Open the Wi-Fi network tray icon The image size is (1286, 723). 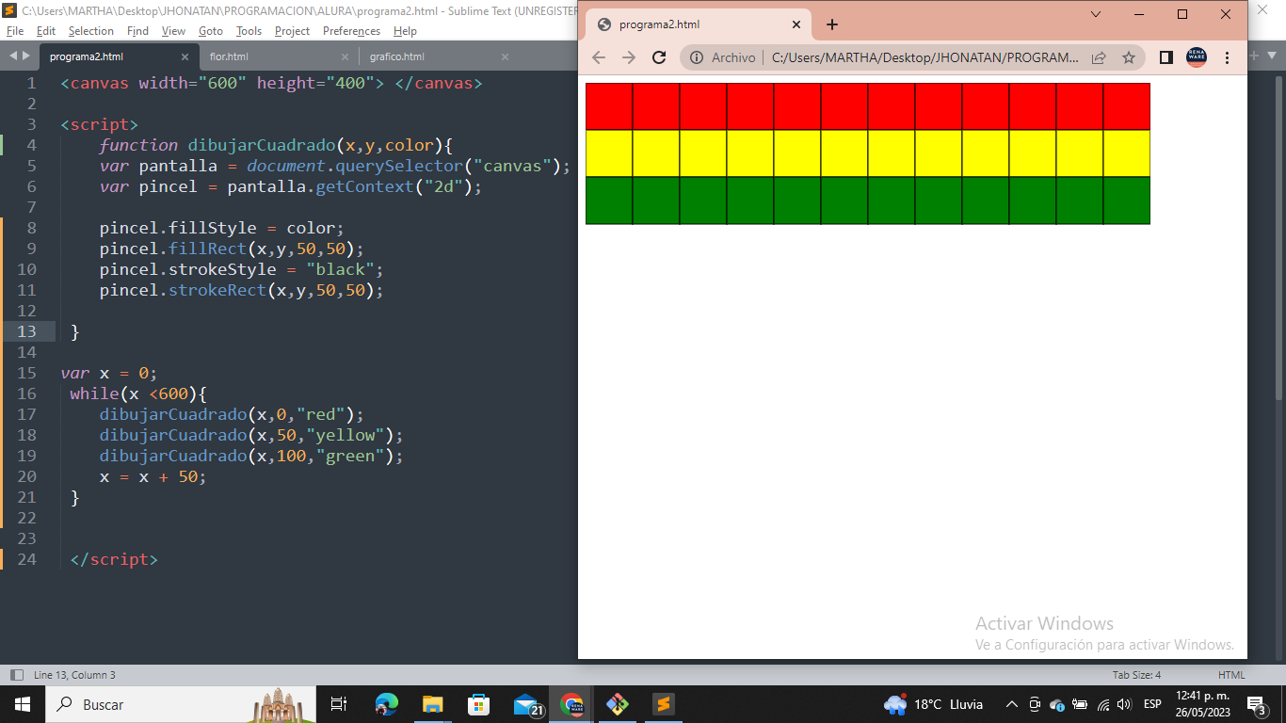[1103, 704]
